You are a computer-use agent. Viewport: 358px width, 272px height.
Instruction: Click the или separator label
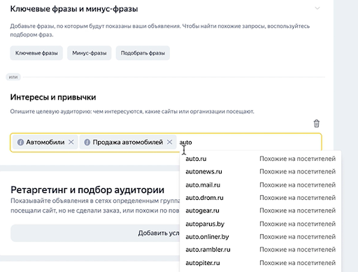point(13,77)
